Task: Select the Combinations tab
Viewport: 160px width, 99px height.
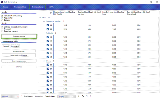Action: 38,7
